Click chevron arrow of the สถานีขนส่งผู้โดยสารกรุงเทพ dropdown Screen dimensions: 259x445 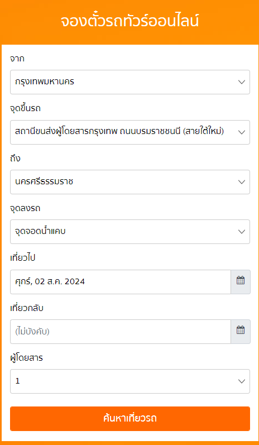point(241,132)
